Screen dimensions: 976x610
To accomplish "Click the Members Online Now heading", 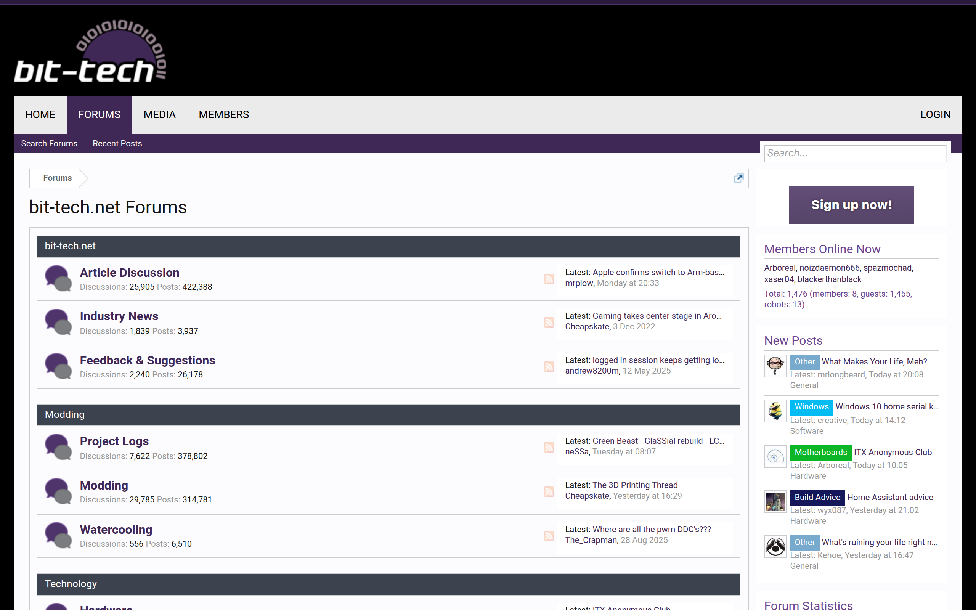I will click(x=822, y=249).
